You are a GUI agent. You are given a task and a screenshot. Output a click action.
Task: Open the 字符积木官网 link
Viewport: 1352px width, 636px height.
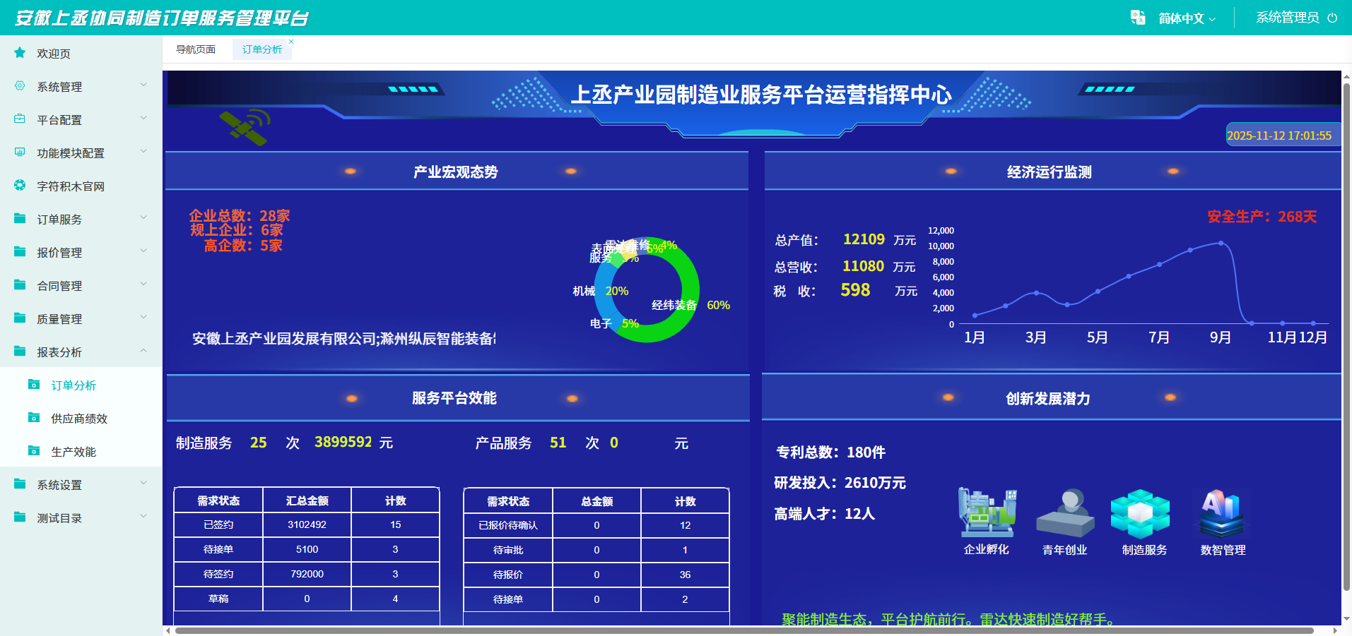click(71, 186)
